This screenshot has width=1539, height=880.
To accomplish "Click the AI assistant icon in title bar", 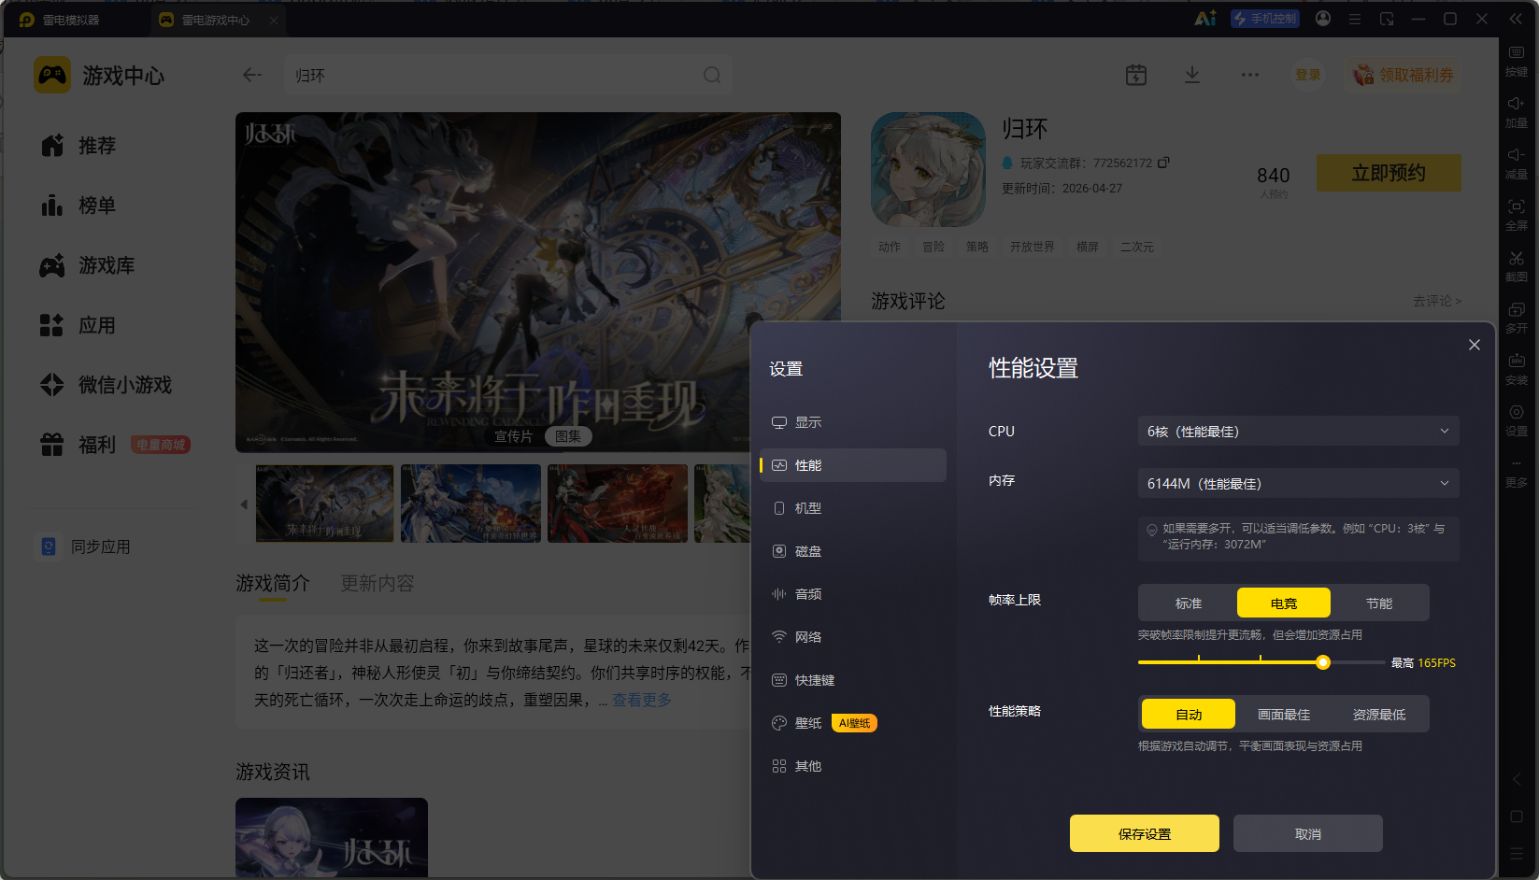I will [x=1205, y=19].
